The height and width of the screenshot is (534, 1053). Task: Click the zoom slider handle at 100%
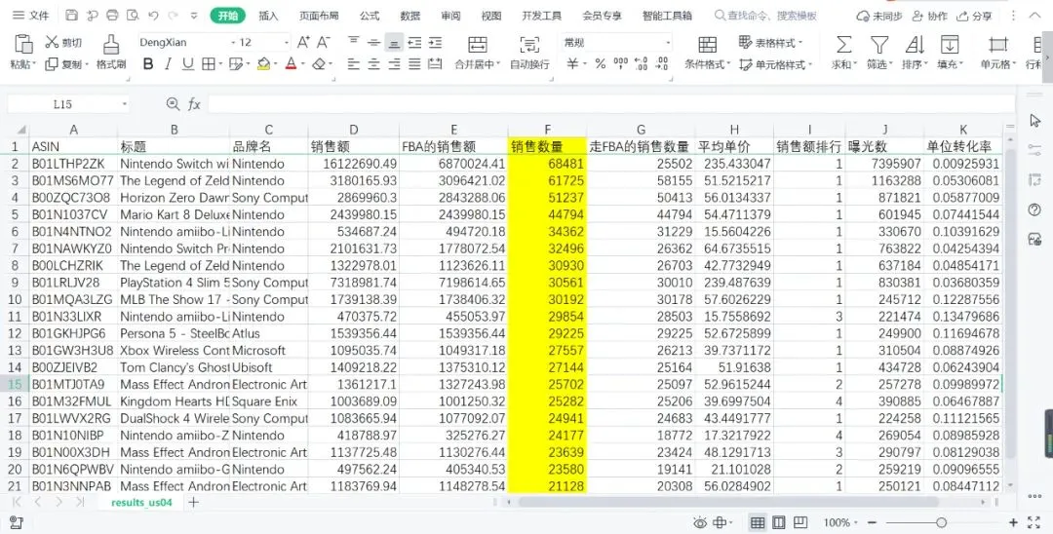(942, 522)
